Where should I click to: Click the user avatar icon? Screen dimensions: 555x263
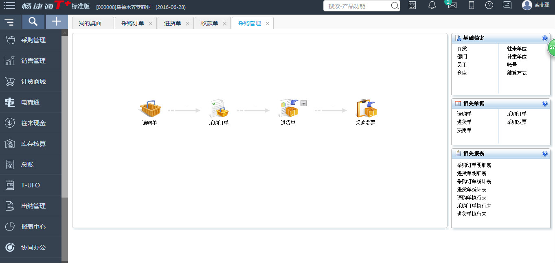[527, 5]
